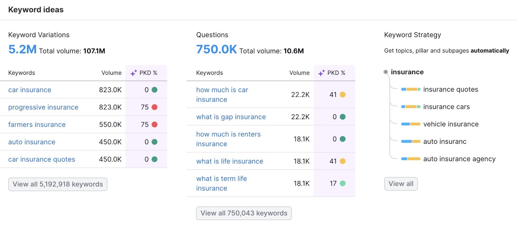Click sparkle icon in Keyword Variations PKD header
517x236 pixels.
point(133,73)
